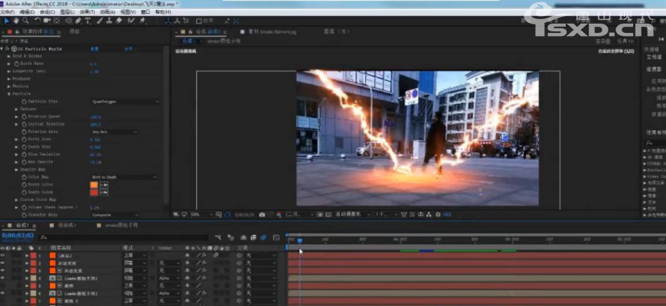
Task: Select the Rotation tool
Action: (x=38, y=21)
